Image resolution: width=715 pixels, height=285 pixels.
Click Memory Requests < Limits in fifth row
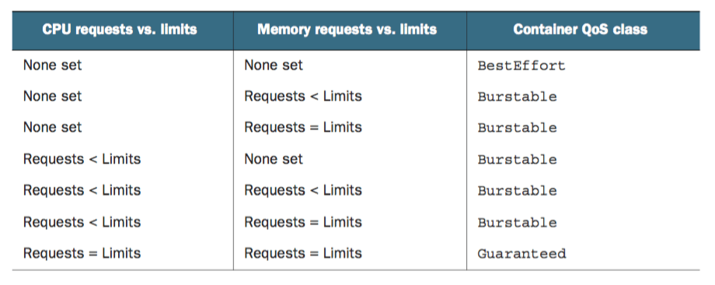pos(303,190)
